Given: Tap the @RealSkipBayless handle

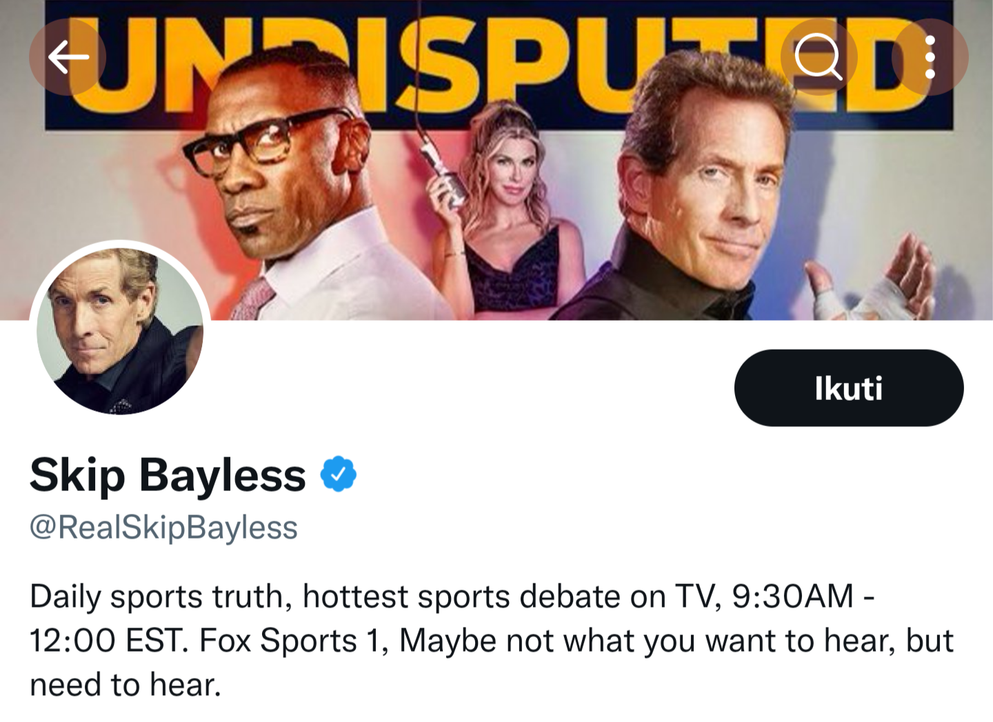Looking at the screenshot, I should 163,528.
